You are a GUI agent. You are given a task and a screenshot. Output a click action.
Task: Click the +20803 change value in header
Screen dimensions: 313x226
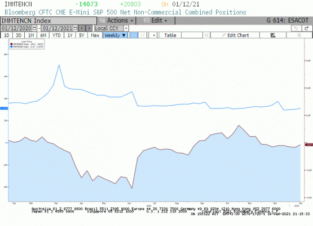pyautogui.click(x=130, y=4)
